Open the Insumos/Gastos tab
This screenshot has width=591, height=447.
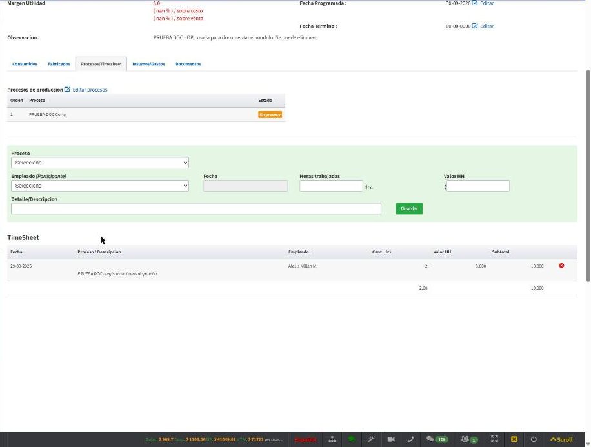click(x=148, y=64)
